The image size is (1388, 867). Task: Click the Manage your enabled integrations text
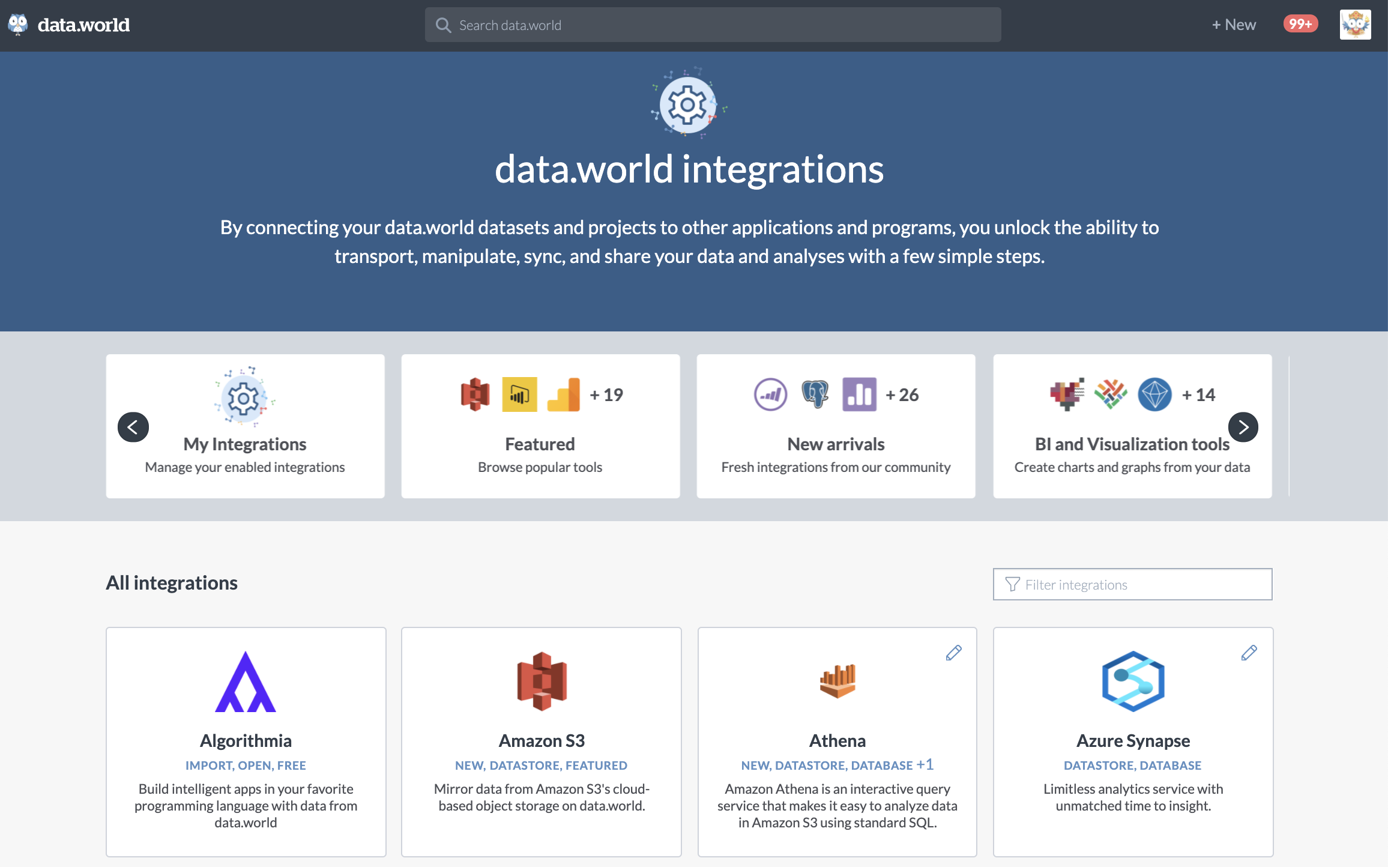tap(245, 467)
